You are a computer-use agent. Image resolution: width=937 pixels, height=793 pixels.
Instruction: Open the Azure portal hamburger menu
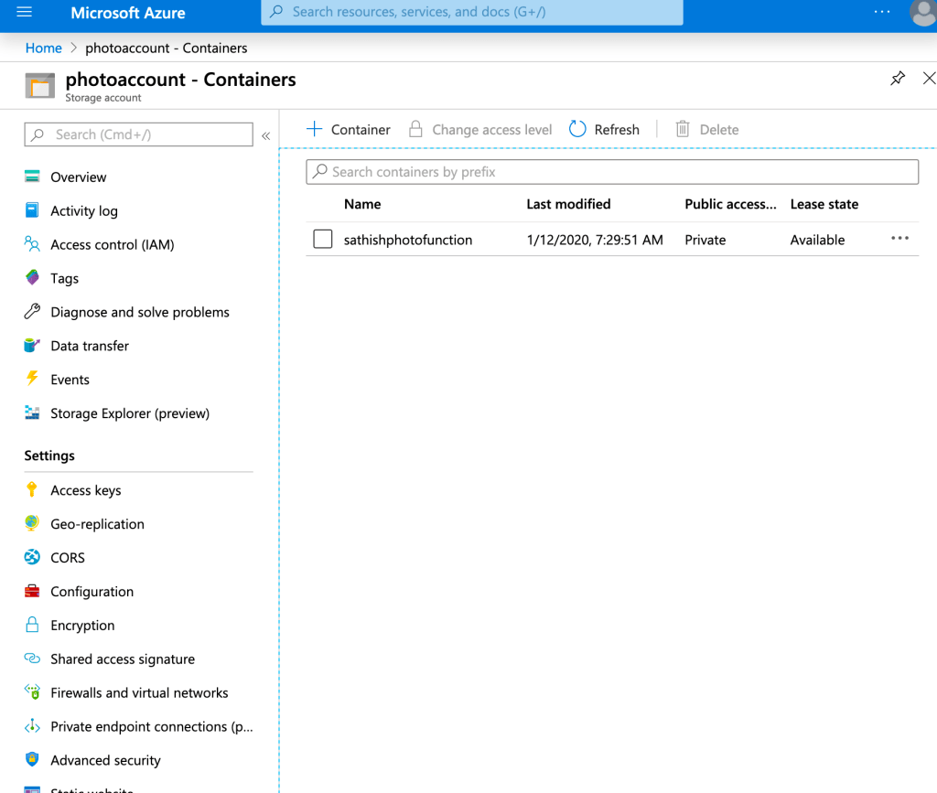(x=25, y=13)
